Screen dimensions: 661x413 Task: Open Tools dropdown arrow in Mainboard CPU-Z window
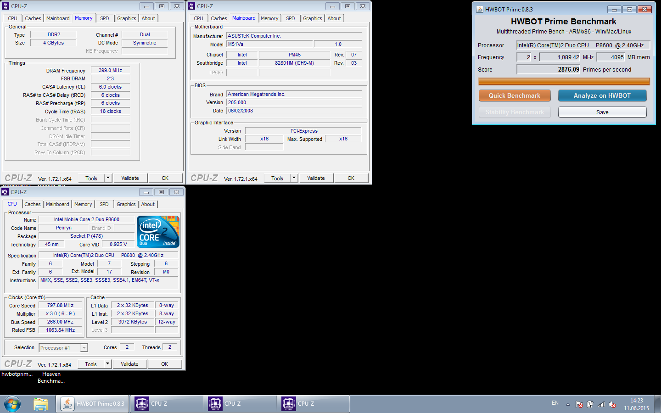[294, 178]
